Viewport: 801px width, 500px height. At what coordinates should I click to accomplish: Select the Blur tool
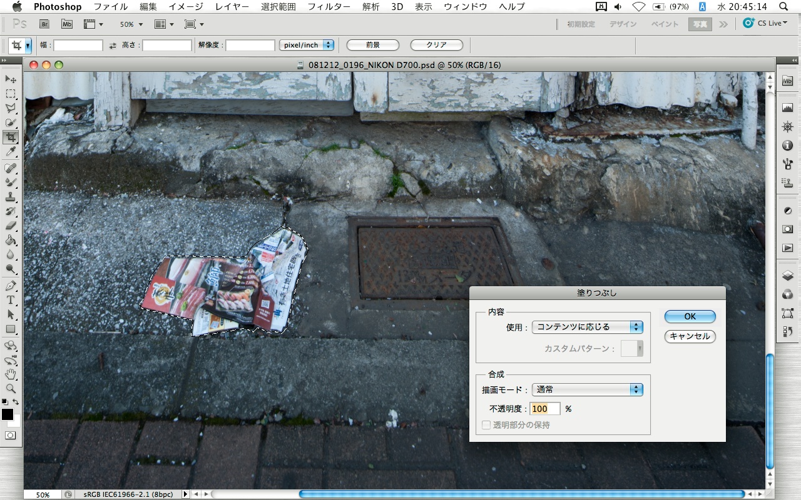click(11, 255)
